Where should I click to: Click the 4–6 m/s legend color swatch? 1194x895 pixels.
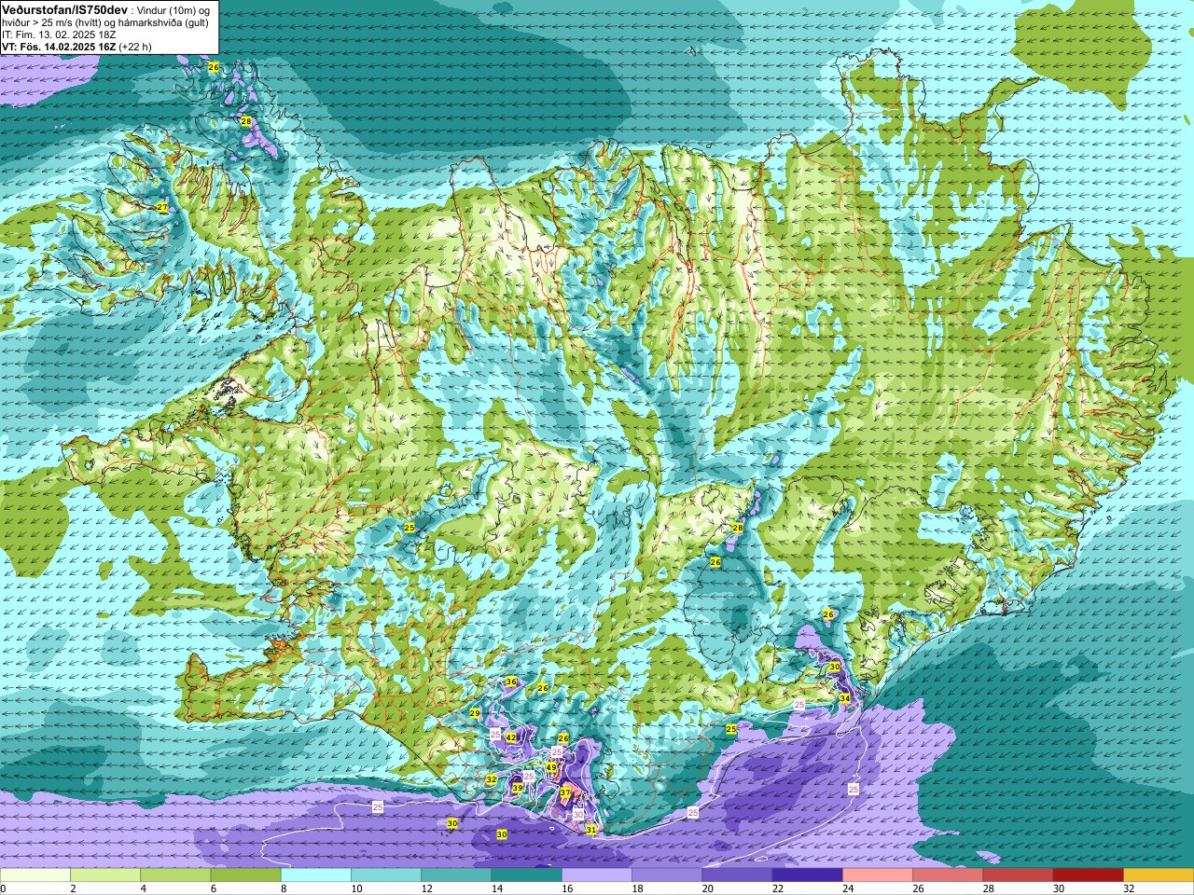175,875
